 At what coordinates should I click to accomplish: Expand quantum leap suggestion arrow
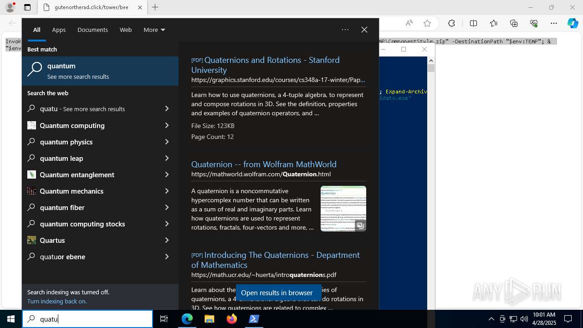[x=167, y=158]
